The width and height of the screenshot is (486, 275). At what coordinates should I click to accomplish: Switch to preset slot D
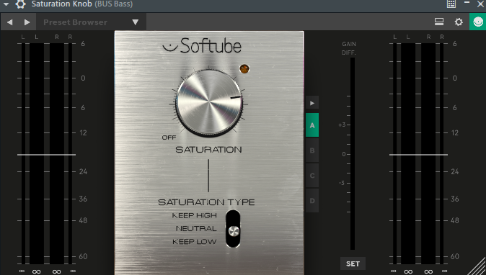click(x=312, y=200)
